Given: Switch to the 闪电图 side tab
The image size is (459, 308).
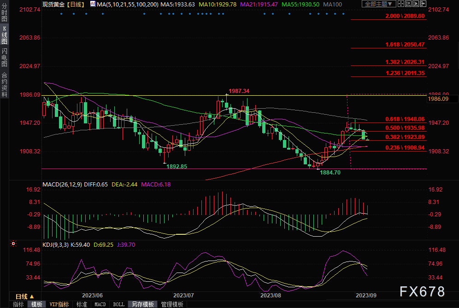Looking at the screenshot, I should (x=5, y=57).
